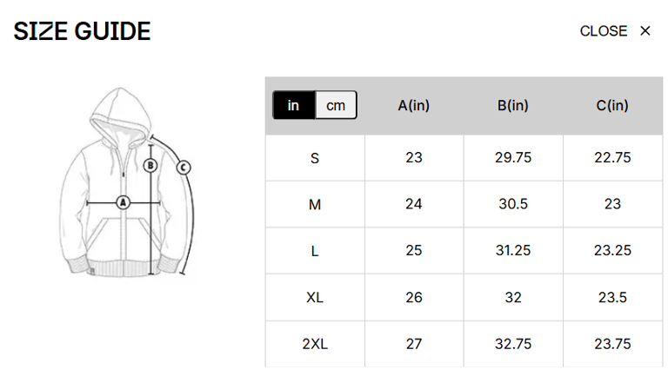The height and width of the screenshot is (376, 668).
Task: Select the B(in) column header
Action: (x=513, y=106)
